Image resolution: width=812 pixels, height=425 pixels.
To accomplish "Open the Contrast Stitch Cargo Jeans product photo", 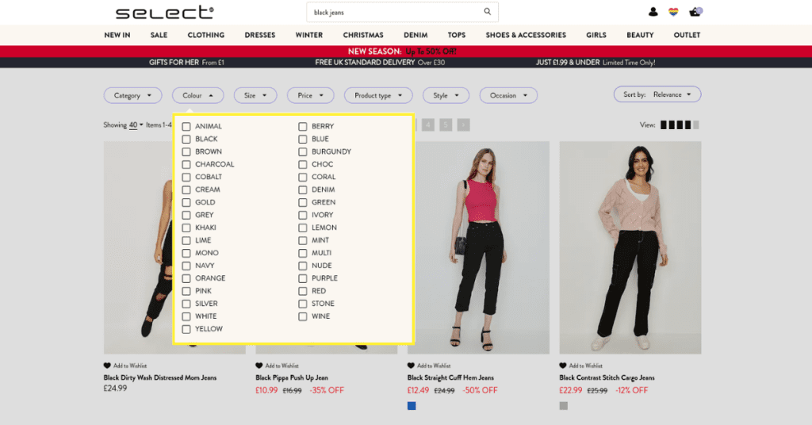I will coord(630,247).
